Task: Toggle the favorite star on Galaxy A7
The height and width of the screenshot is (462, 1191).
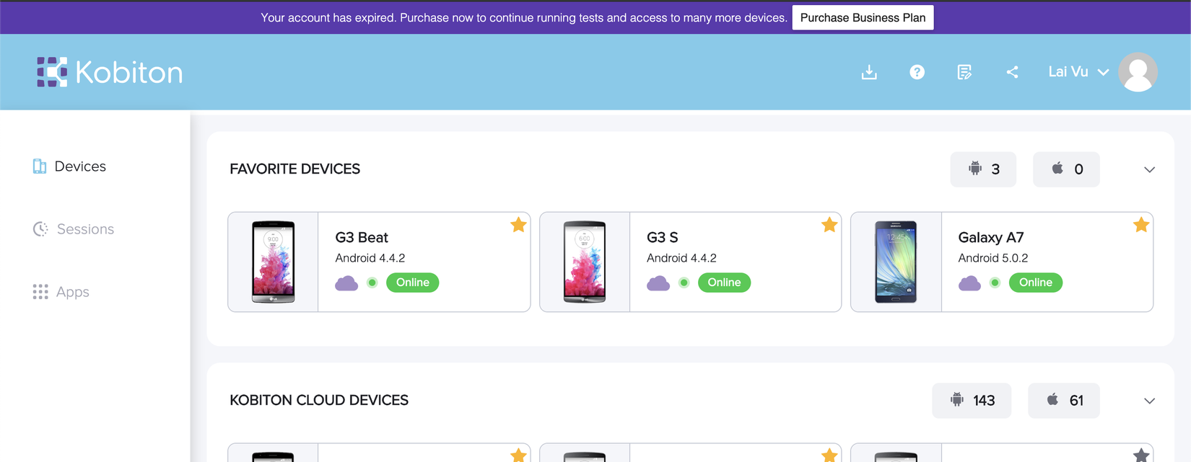Action: [x=1141, y=225]
